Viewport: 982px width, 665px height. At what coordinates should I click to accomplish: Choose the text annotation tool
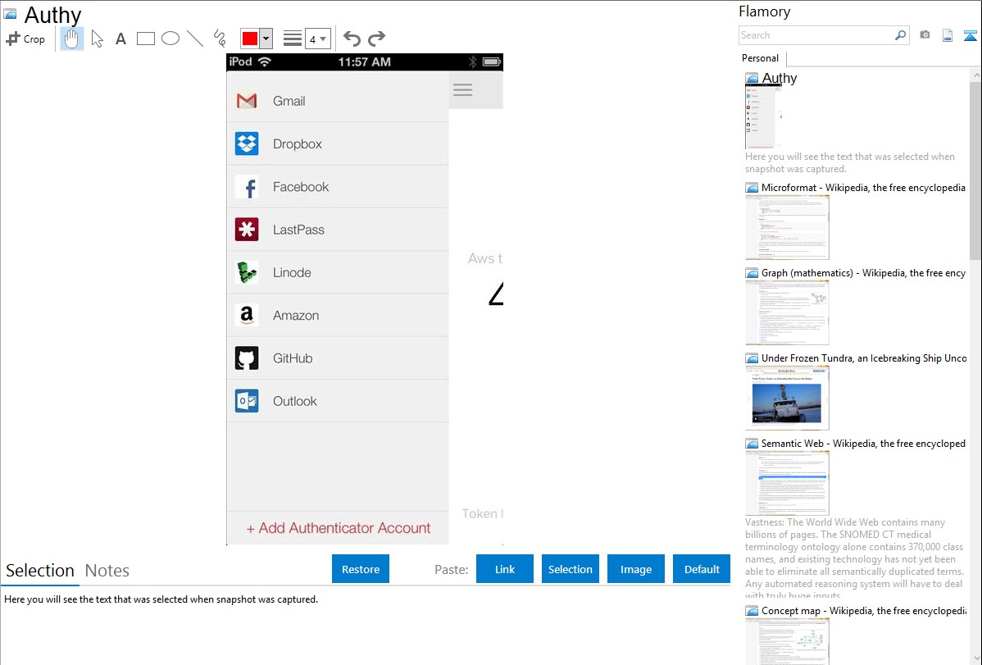(120, 39)
